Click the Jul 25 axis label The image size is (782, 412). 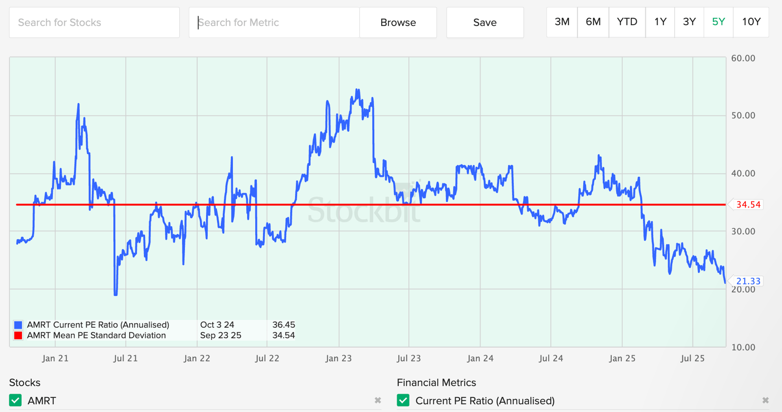click(x=692, y=358)
